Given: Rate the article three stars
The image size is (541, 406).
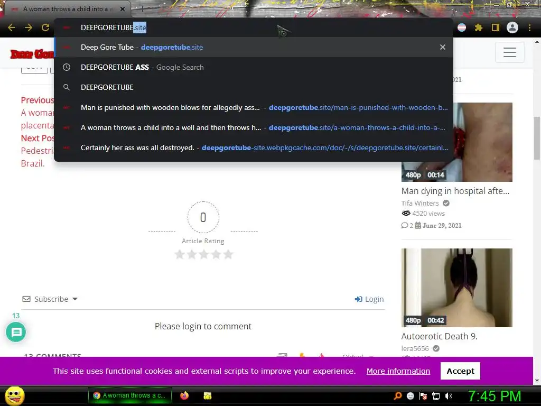Looking at the screenshot, I should [x=204, y=254].
